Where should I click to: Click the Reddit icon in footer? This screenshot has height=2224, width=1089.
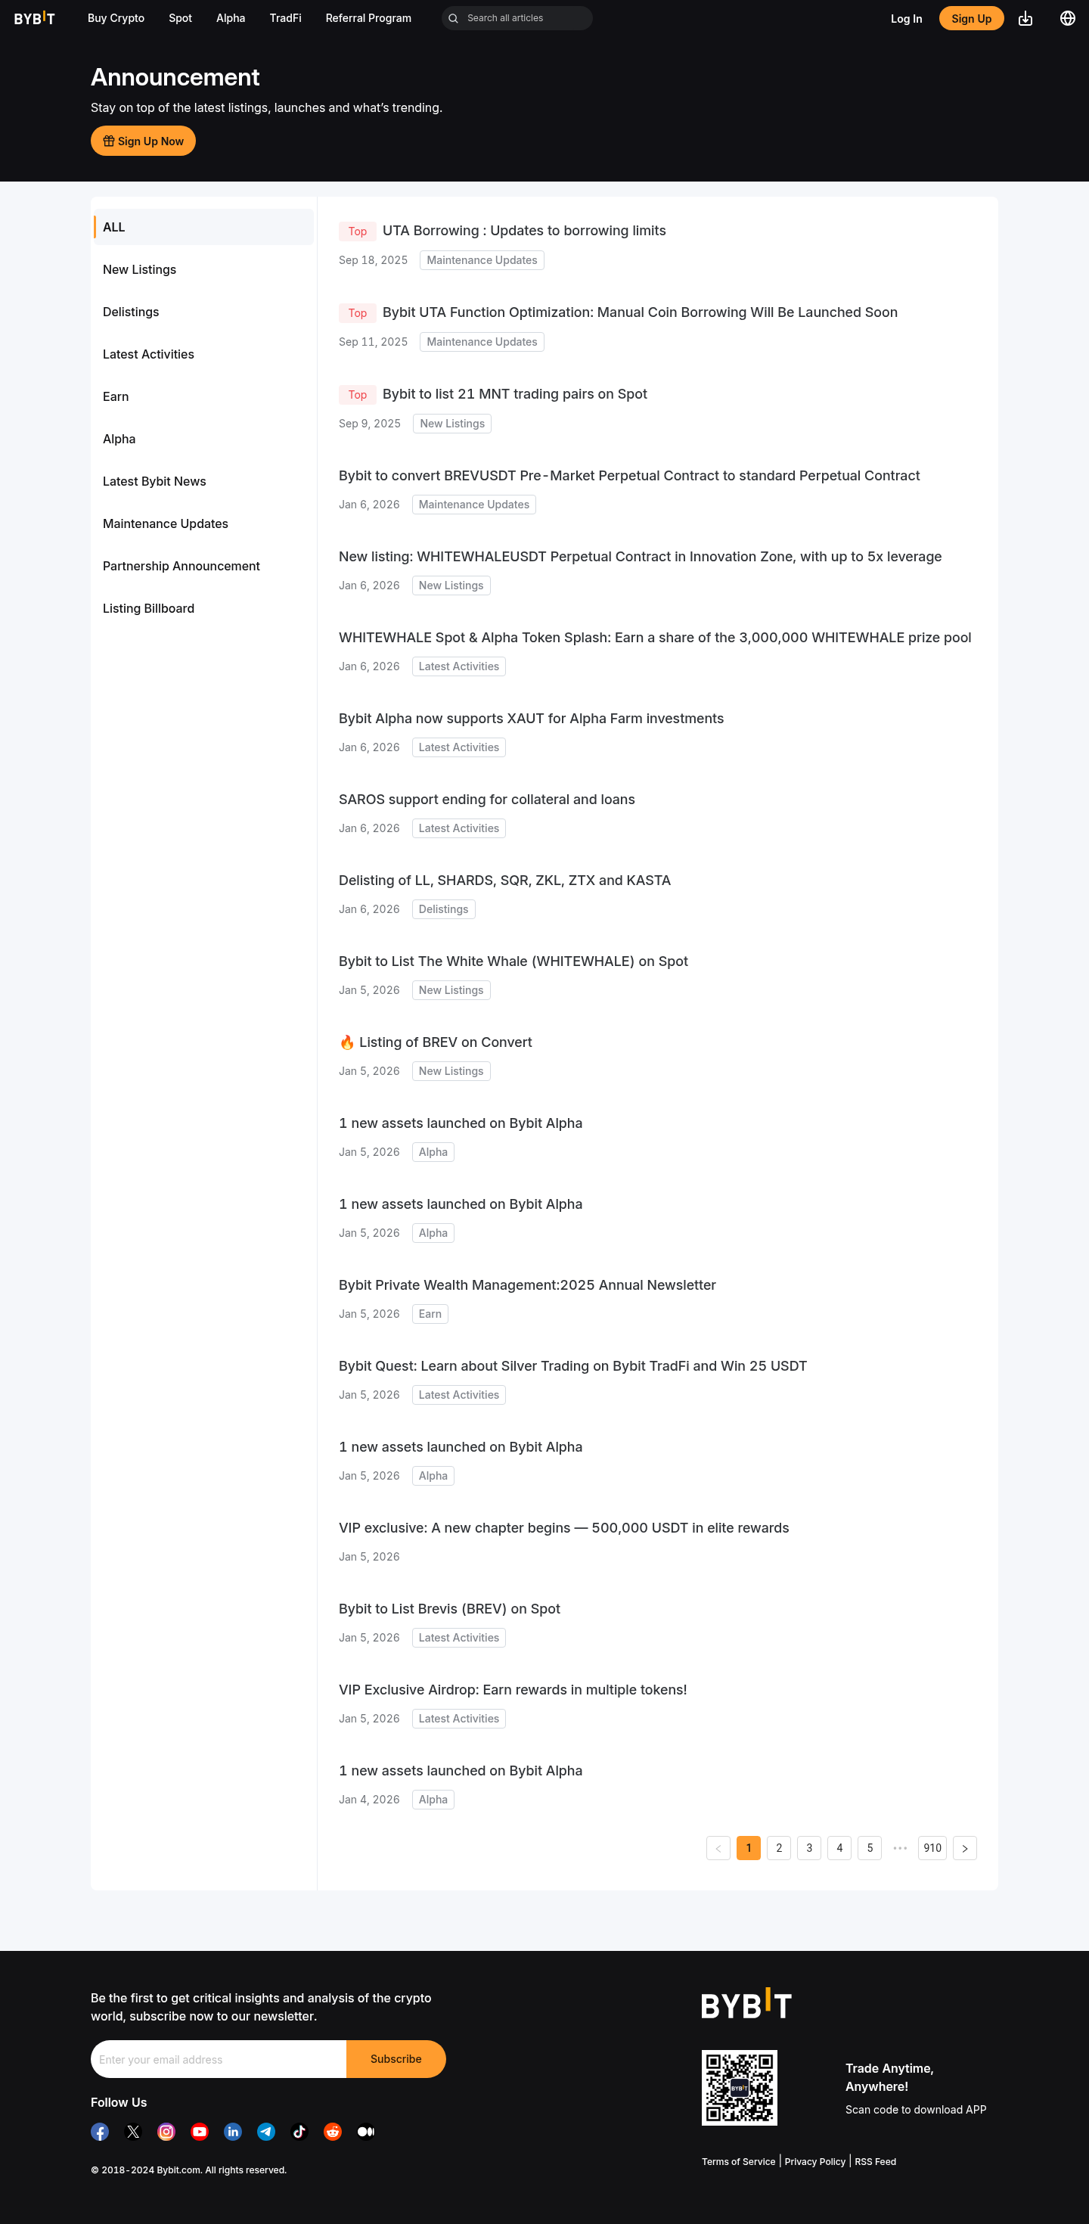[x=332, y=2132]
